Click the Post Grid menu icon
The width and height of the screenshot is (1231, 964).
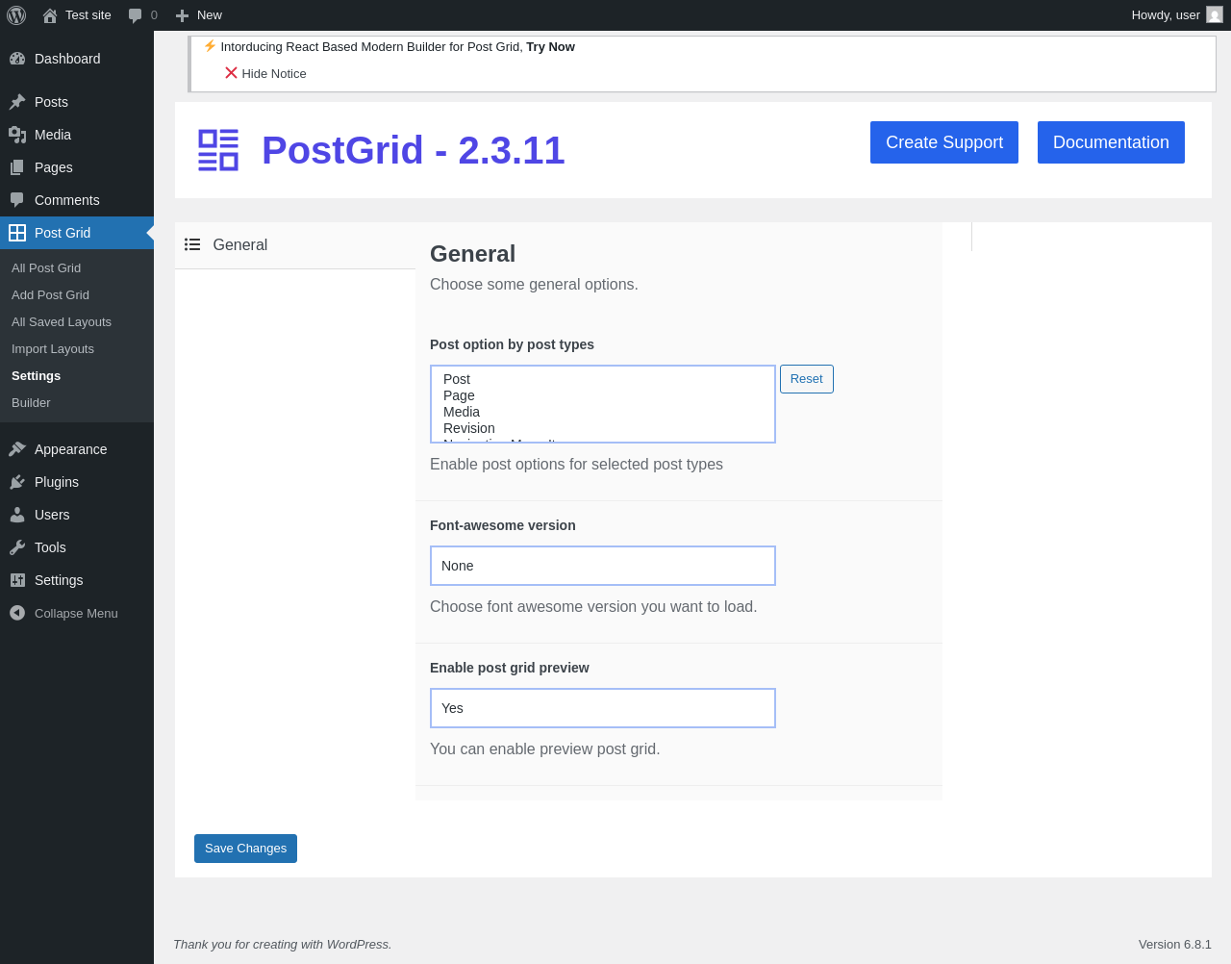point(17,233)
